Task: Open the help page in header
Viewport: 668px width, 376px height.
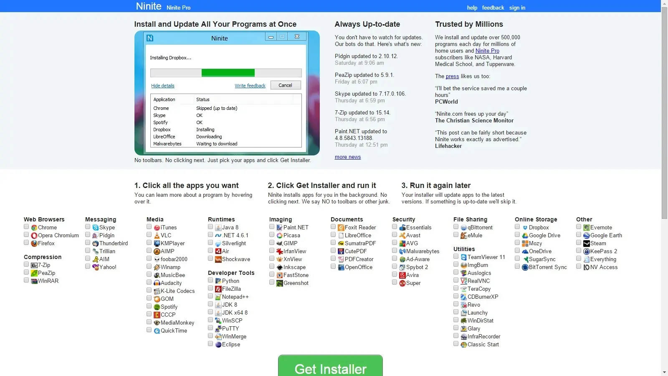Action: tap(472, 8)
